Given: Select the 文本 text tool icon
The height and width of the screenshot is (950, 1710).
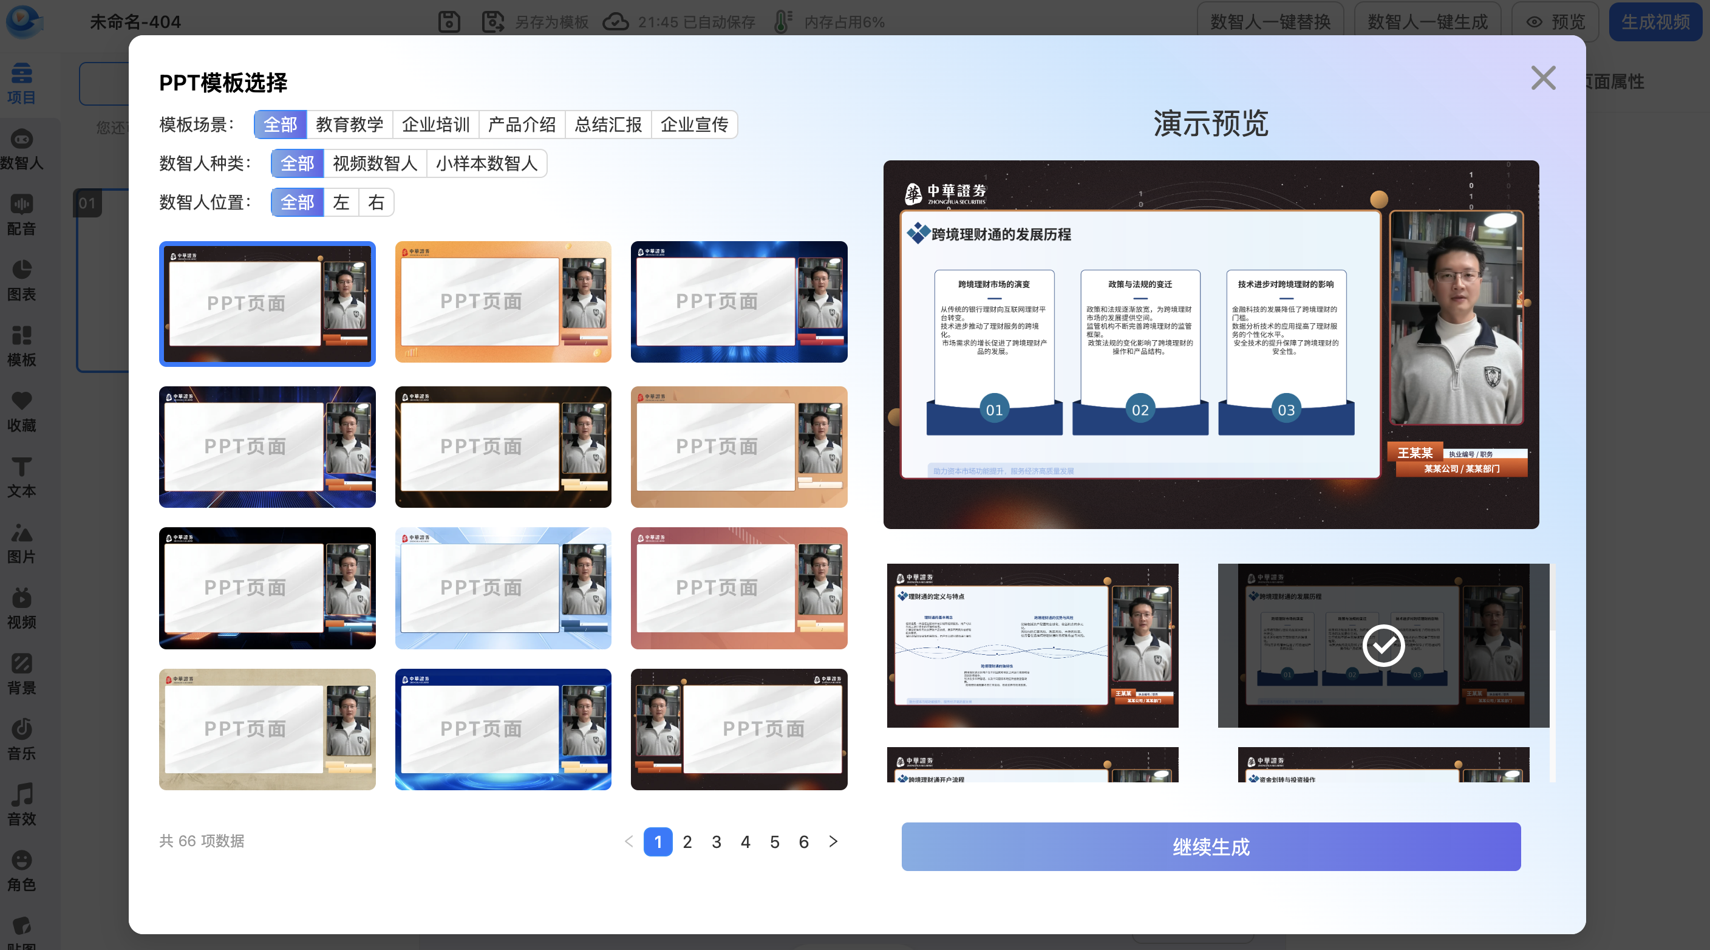Looking at the screenshot, I should [x=21, y=477].
